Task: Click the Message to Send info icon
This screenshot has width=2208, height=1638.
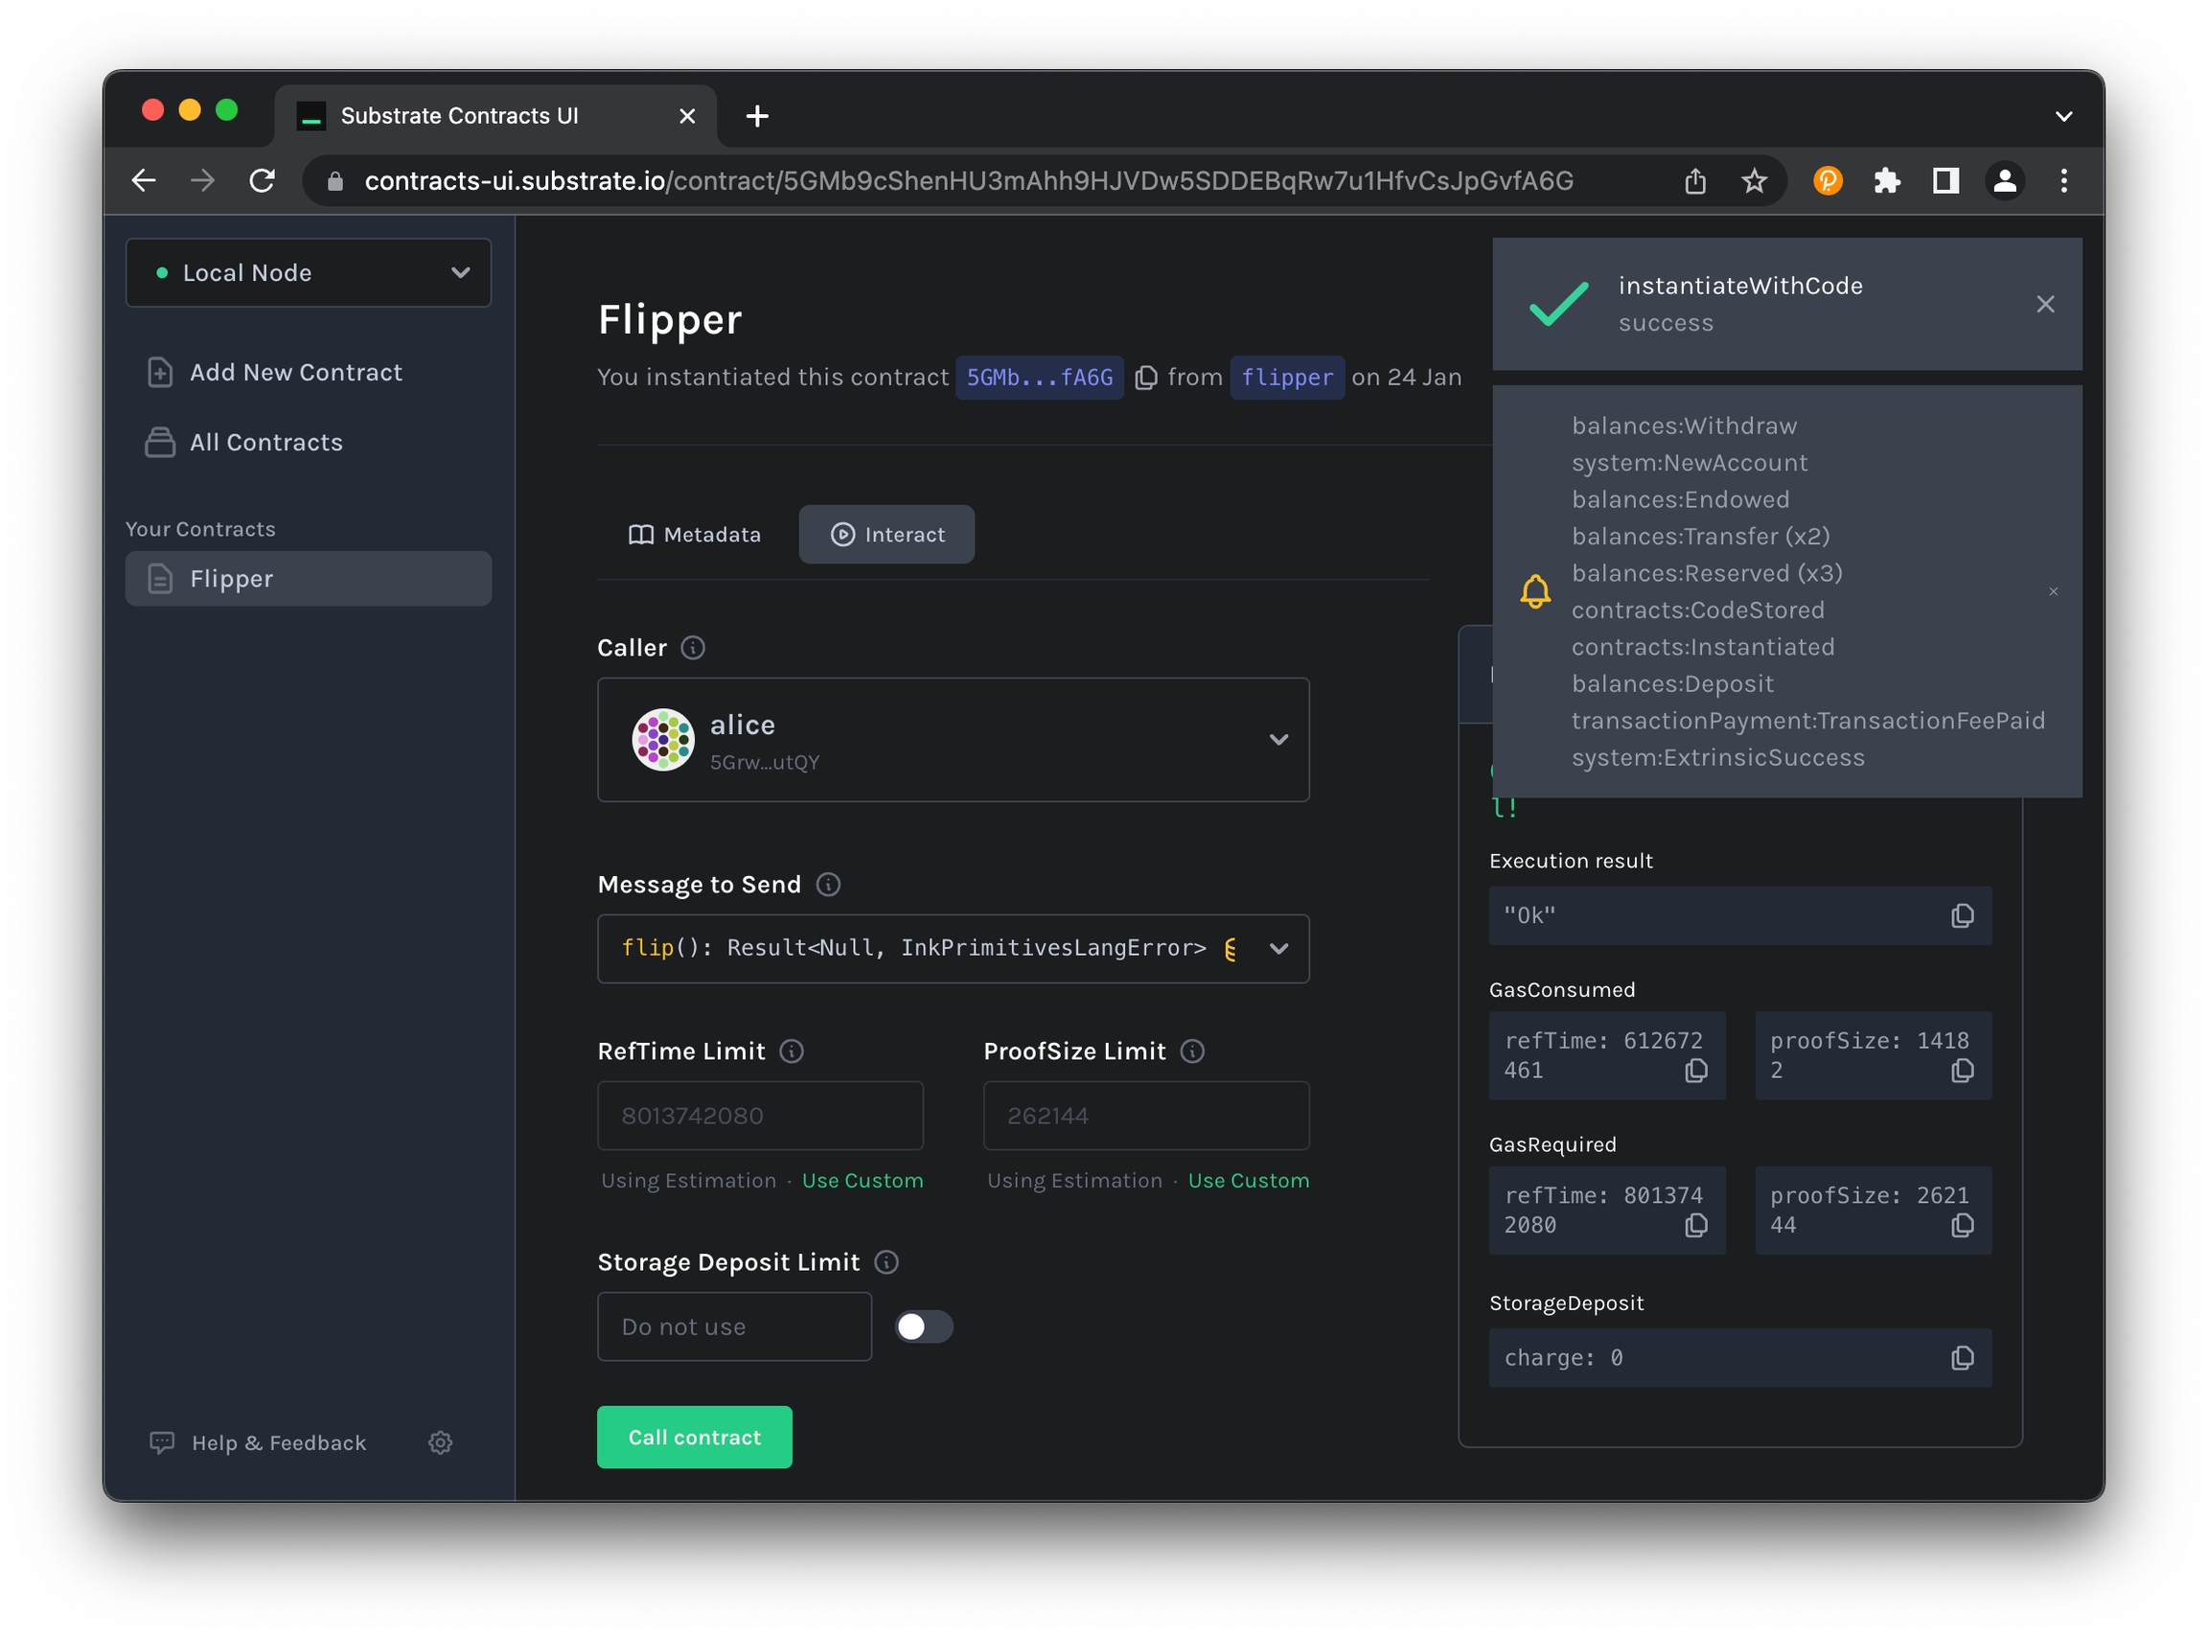Action: 828,885
